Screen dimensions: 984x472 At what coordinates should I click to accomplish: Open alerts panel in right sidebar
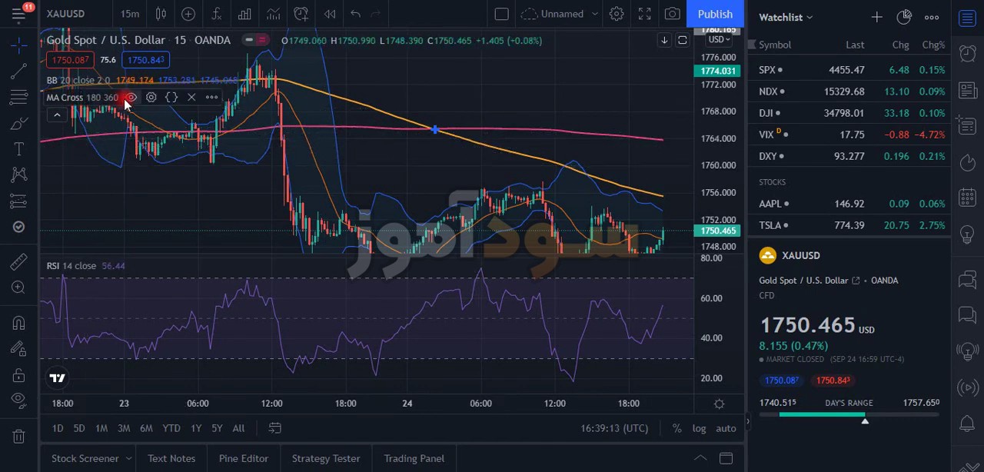(968, 53)
